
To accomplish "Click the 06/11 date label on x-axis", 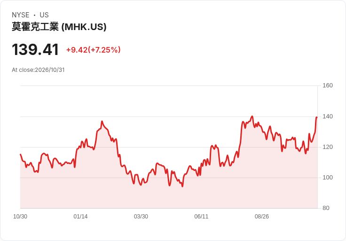I will click(201, 217).
